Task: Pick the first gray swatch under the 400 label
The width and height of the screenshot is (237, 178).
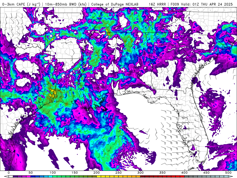Action: pos(187,177)
